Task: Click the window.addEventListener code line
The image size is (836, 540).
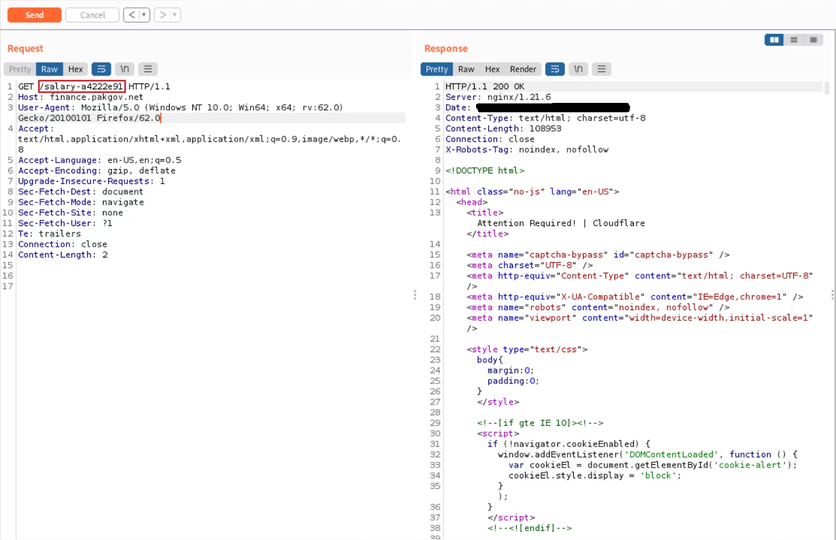Action: pos(648,454)
